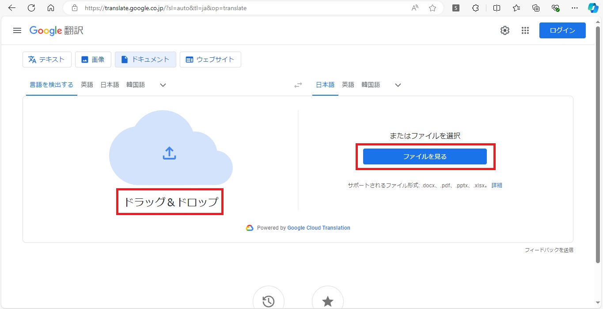The image size is (603, 309).
Task: Click the read aloud icon in address bar
Action: (415, 8)
